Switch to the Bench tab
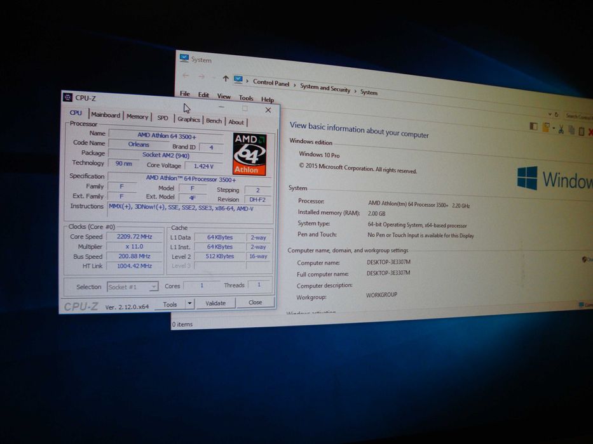Image resolution: width=593 pixels, height=444 pixels. [x=214, y=121]
